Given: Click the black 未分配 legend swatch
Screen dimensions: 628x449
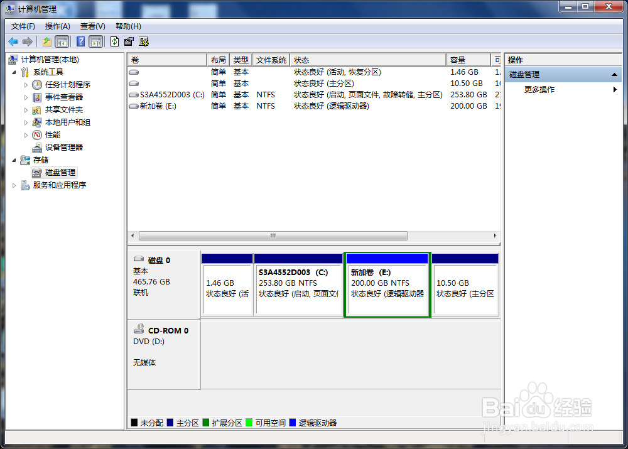Looking at the screenshot, I should [x=134, y=423].
